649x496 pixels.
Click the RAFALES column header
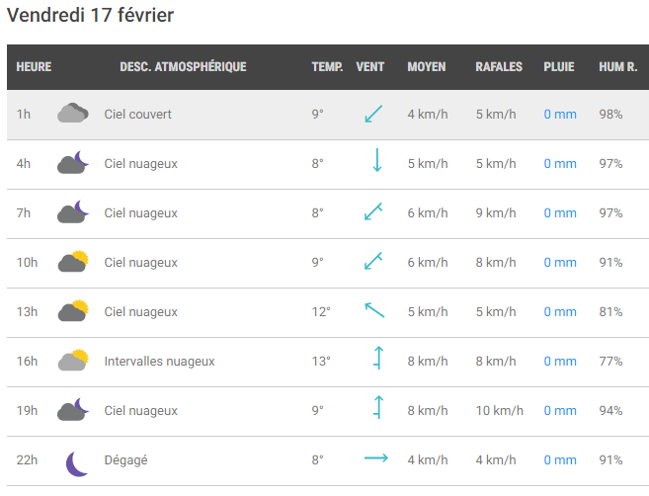pos(499,66)
